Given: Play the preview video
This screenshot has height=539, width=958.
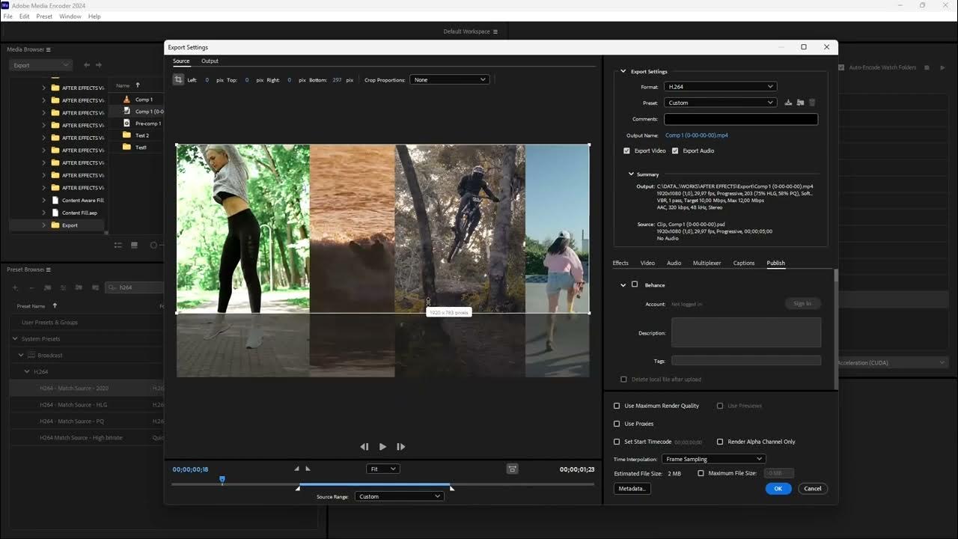Looking at the screenshot, I should click(382, 447).
